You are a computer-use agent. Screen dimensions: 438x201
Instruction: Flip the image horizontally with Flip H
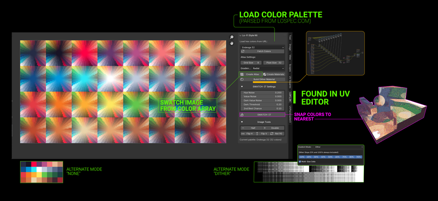[247, 134]
